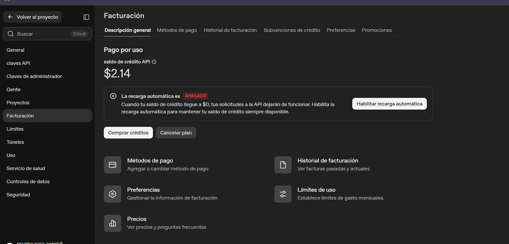This screenshot has height=244, width=509.
Task: Open Uso in the sidebar
Action: 47,155
